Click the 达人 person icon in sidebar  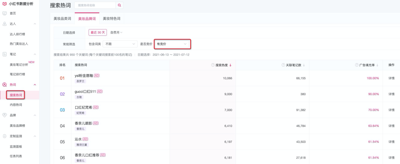coord(4,24)
